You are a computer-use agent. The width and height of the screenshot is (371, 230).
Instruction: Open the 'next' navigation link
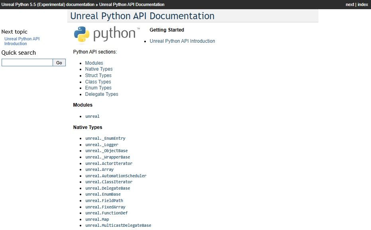349,4
